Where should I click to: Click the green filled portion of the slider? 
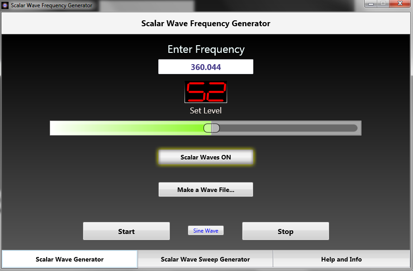point(127,128)
